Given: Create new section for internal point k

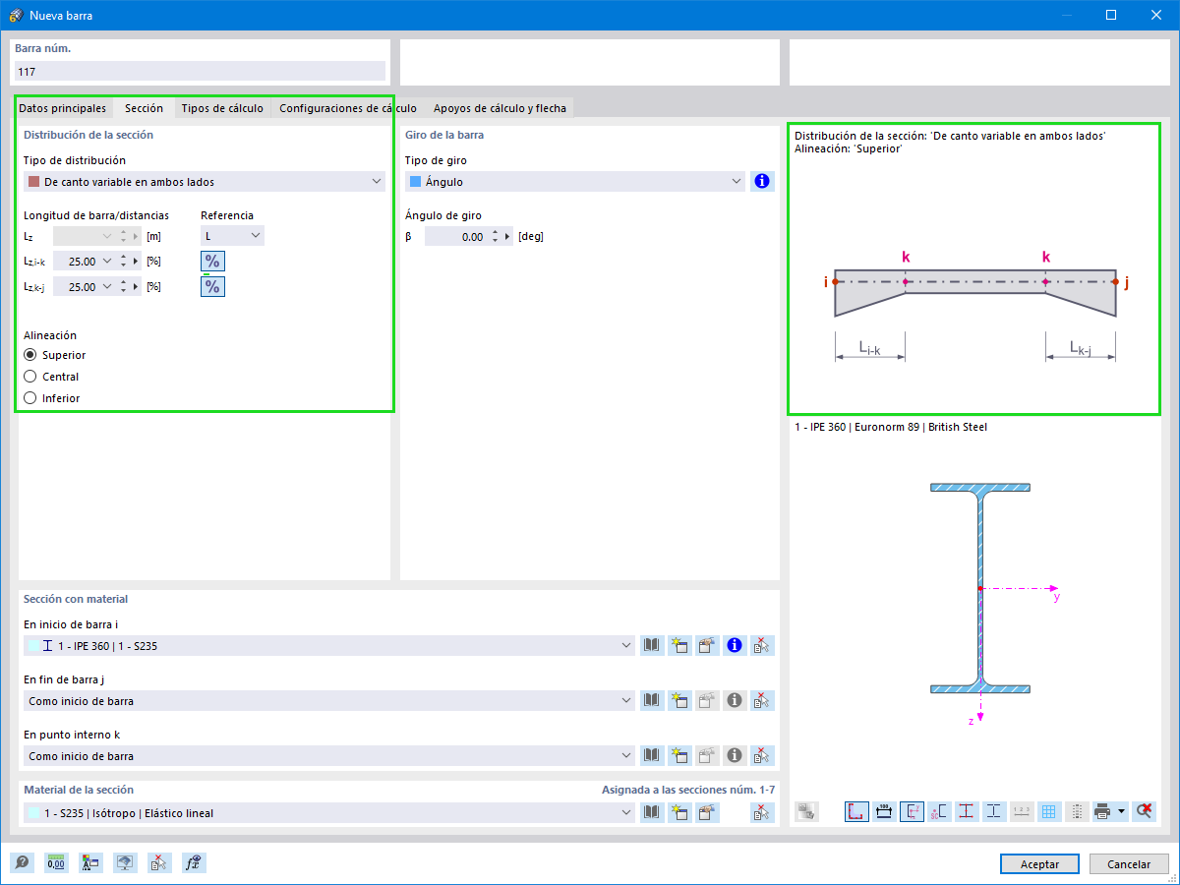Looking at the screenshot, I should pyautogui.click(x=678, y=755).
